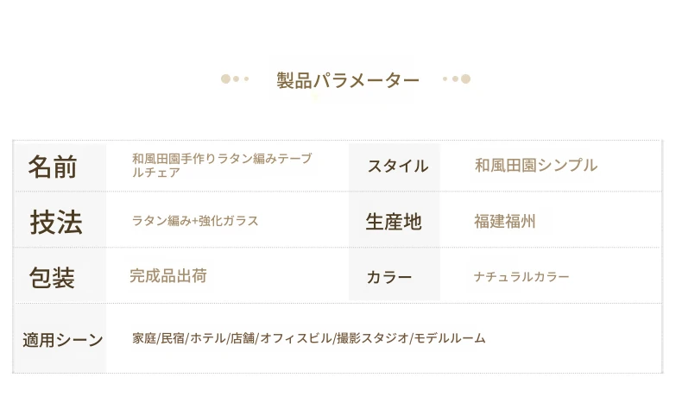682x409 pixels.
Task: Click the decorative dots left of the heading
Action: 235,79
